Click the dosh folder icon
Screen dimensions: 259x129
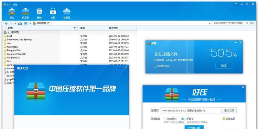click(5, 43)
